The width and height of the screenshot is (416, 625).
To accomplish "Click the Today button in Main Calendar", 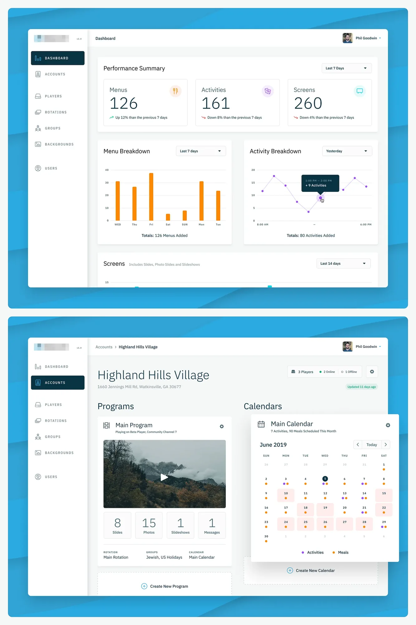I will pyautogui.click(x=372, y=445).
